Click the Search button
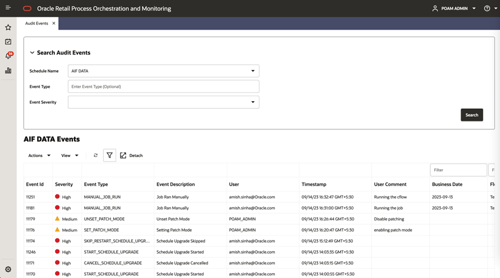Viewport: 500px width, 278px height. point(472,115)
